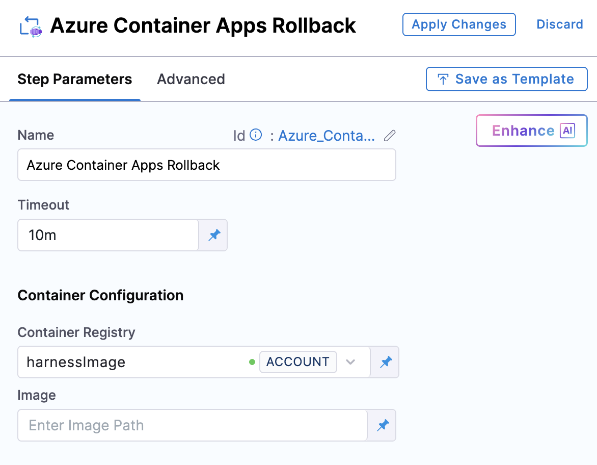The height and width of the screenshot is (465, 597).
Task: Click the pin icon beside Timeout
Action: (x=214, y=235)
